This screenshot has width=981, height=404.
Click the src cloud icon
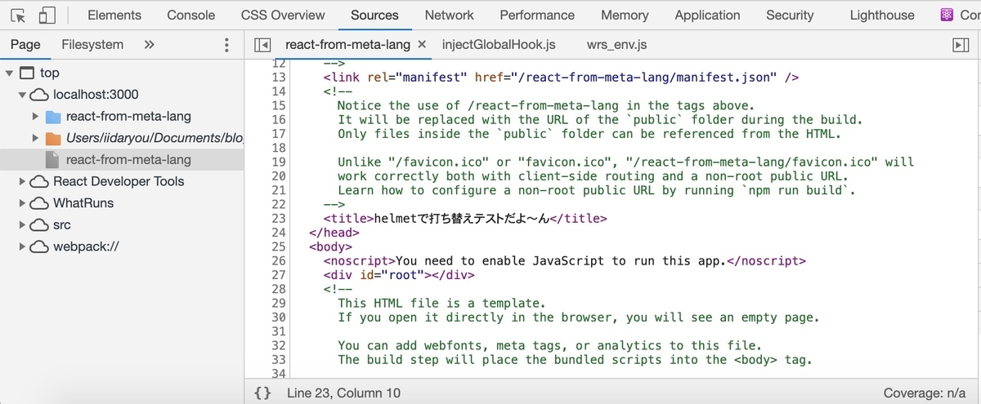tap(40, 224)
